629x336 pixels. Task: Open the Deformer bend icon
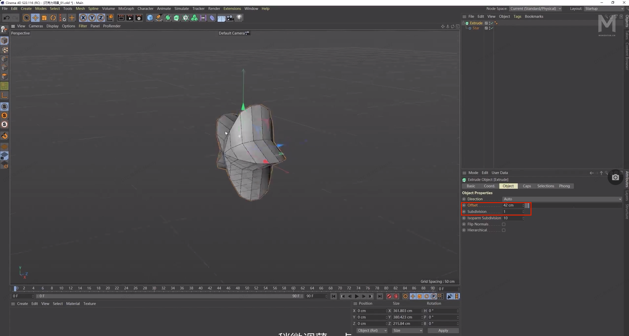pyautogui.click(x=212, y=18)
